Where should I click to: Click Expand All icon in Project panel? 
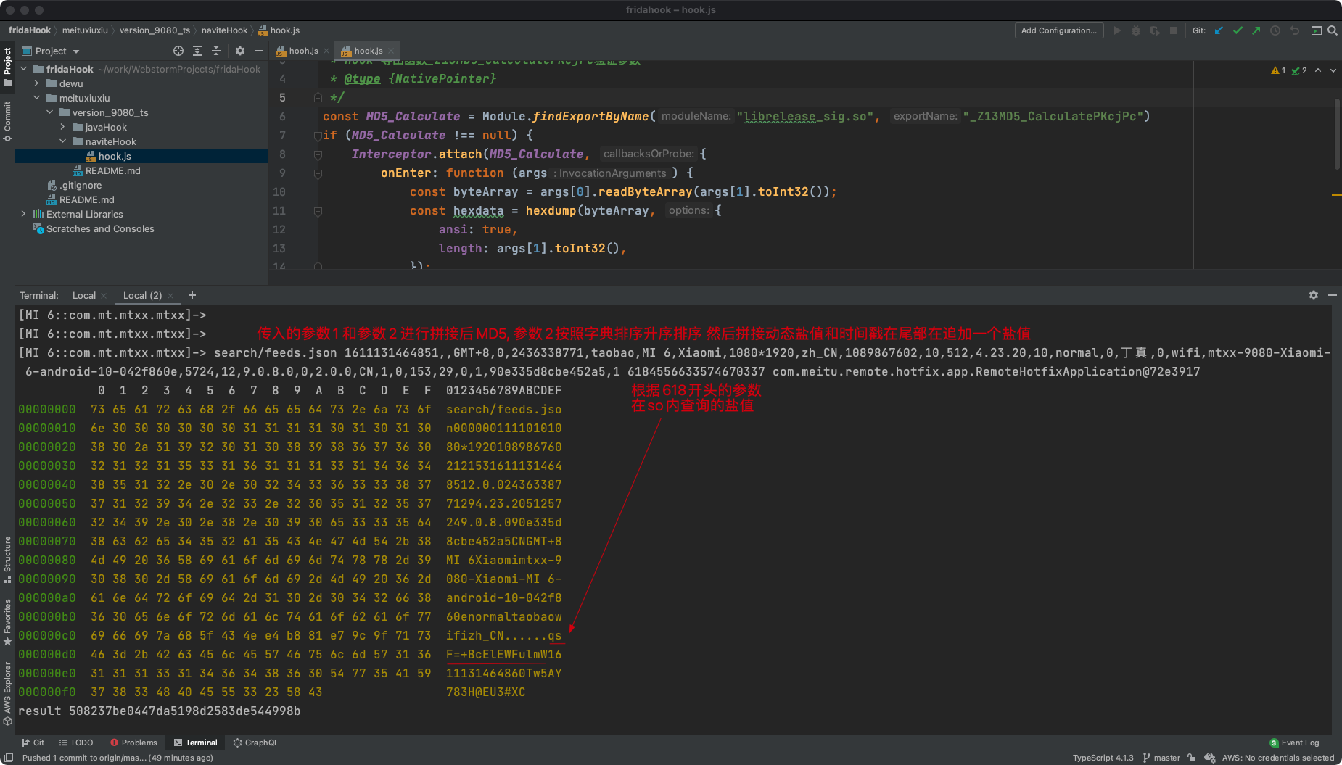point(197,51)
